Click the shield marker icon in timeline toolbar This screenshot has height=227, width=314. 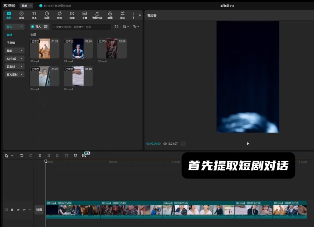(75, 156)
